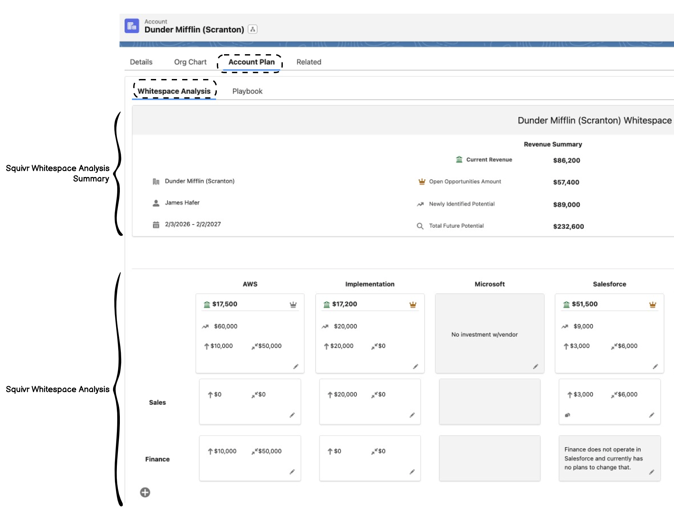The image size is (674, 527).
Task: Switch to the Details tab
Action: (x=141, y=62)
